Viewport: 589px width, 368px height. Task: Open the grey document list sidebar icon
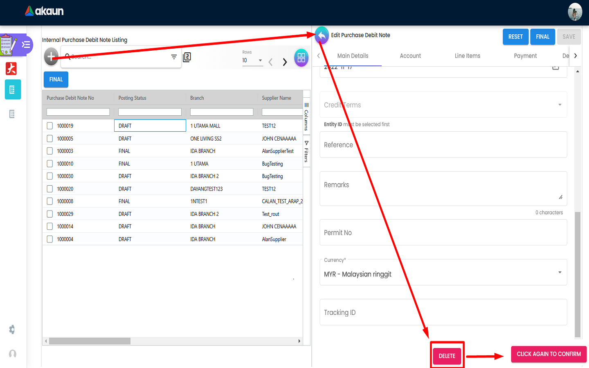tap(12, 114)
